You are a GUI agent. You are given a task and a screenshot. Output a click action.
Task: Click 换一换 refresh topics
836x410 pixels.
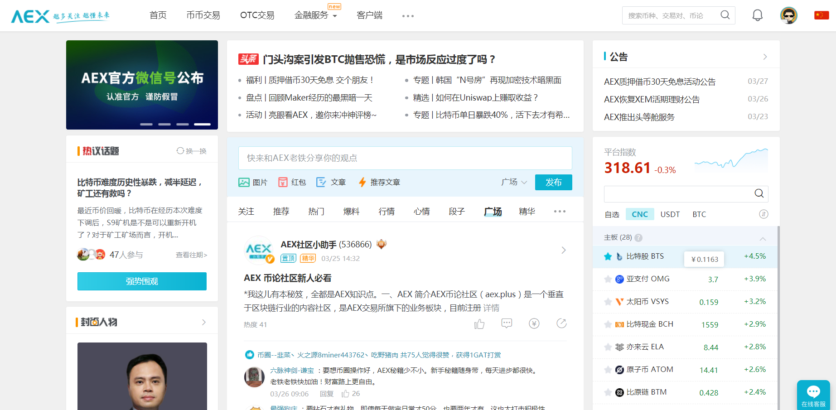(x=192, y=151)
